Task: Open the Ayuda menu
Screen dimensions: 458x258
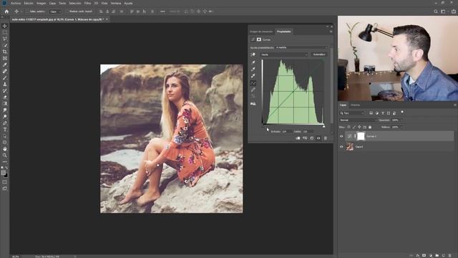Action: (128, 3)
